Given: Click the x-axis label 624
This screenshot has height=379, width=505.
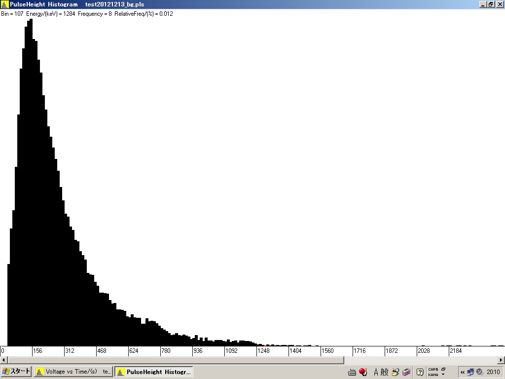Looking at the screenshot, I should pyautogui.click(x=134, y=351).
